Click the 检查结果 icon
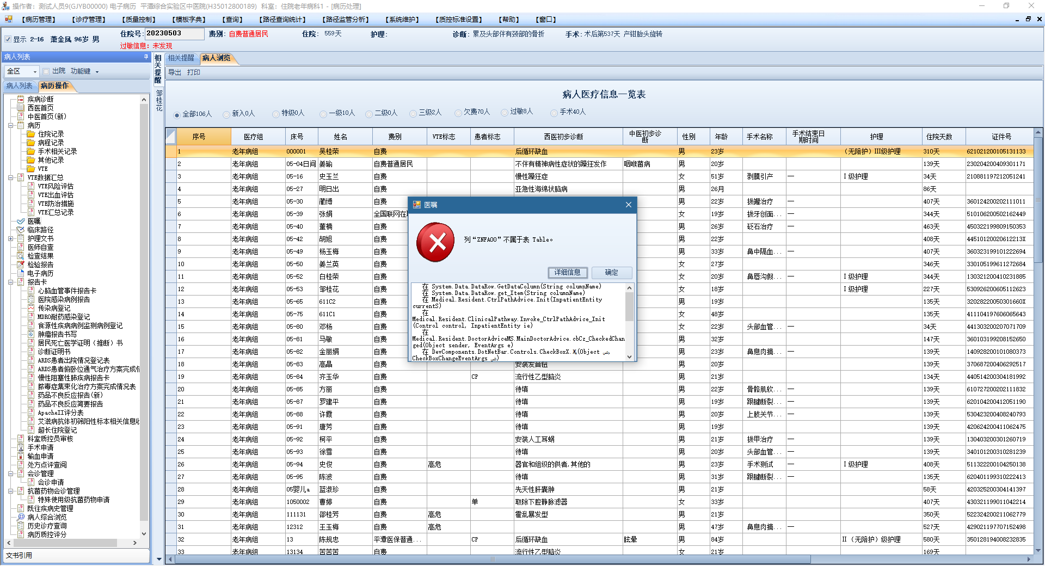 click(21, 256)
